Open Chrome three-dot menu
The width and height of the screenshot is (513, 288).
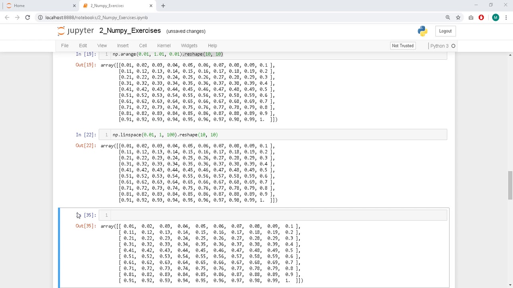click(507, 18)
